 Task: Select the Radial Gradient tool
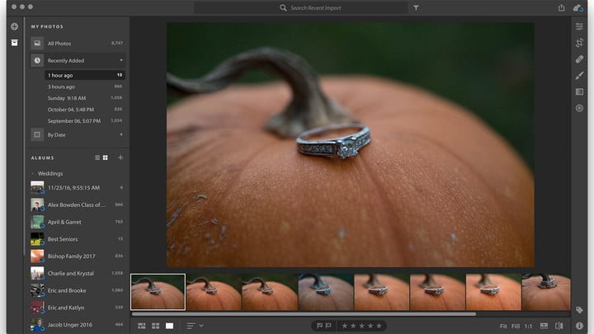579,108
